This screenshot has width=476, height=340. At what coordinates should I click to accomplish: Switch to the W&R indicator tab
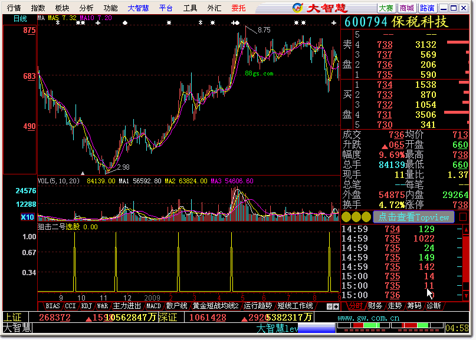click(x=103, y=306)
